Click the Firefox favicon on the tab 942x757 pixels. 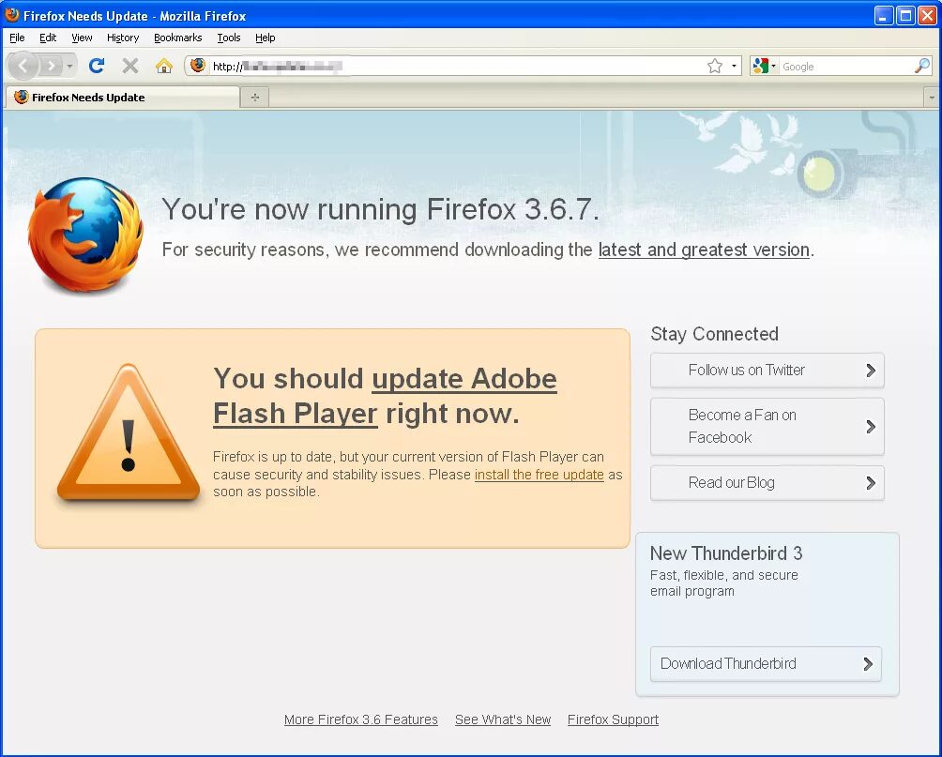click(22, 97)
